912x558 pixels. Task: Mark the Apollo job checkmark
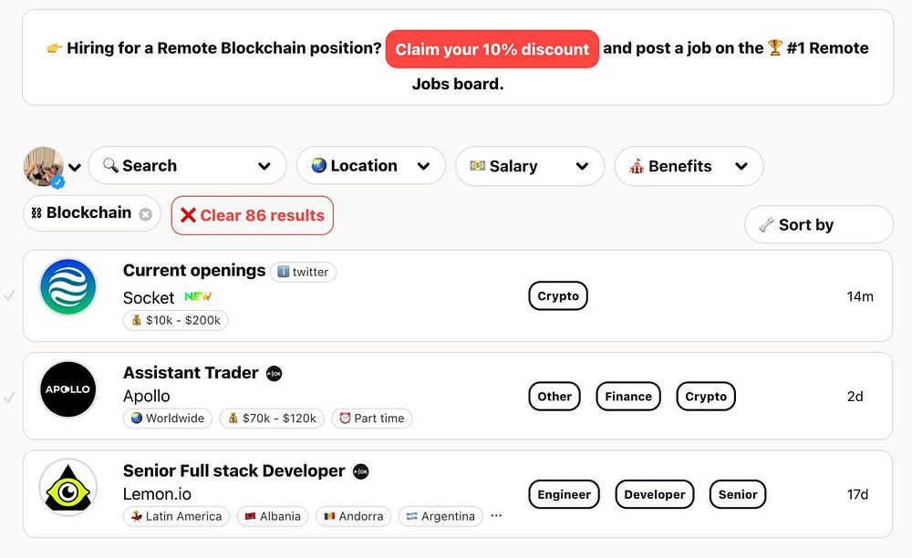coord(9,398)
